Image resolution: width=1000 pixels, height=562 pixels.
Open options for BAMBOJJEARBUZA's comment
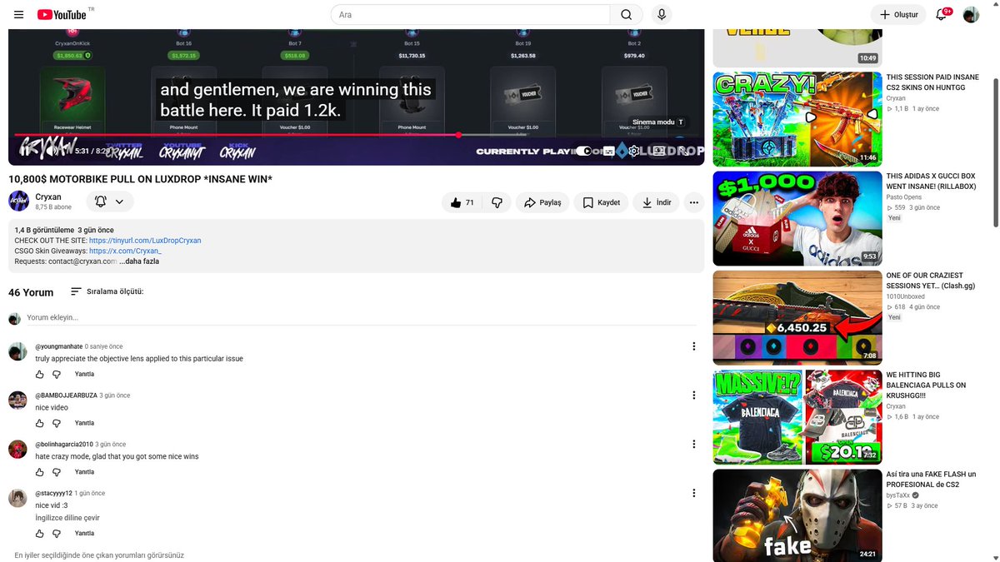[x=694, y=395]
